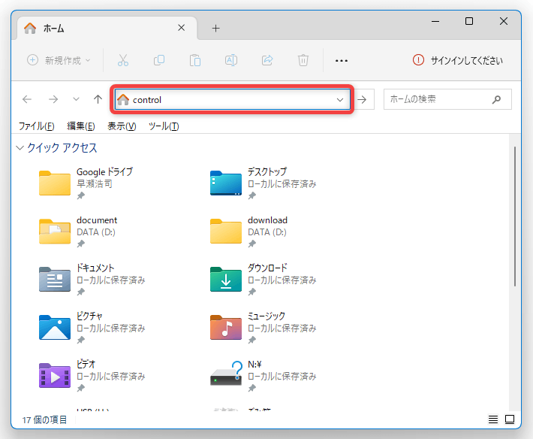Image resolution: width=533 pixels, height=439 pixels.
Task: Switch to details view icon in status bar
Action: tap(493, 419)
